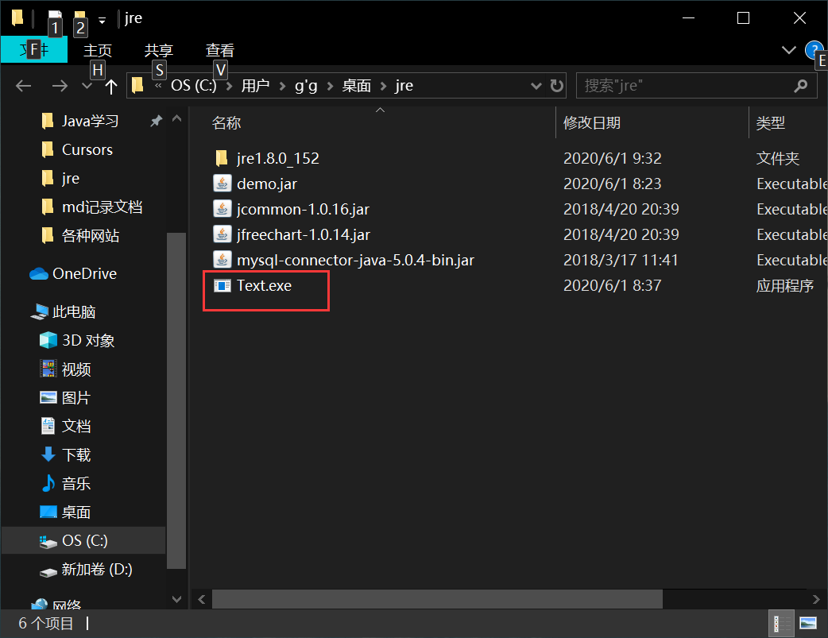Open OneDrive in the navigation pane
This screenshot has width=828, height=638.
point(73,273)
